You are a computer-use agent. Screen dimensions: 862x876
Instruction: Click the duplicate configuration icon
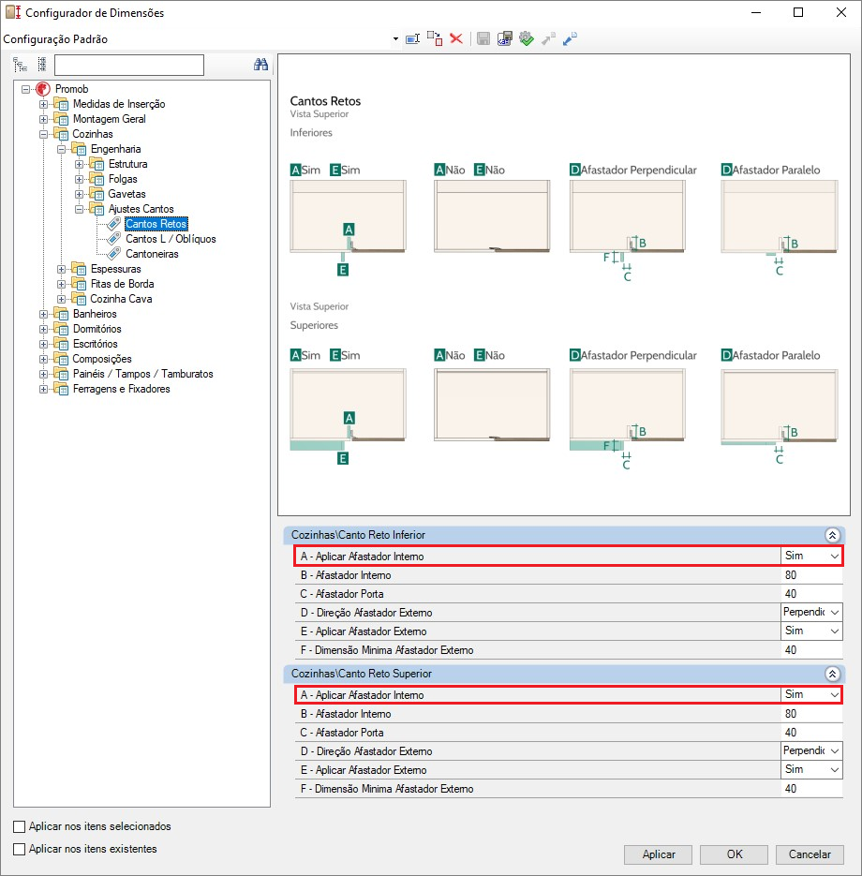point(435,39)
